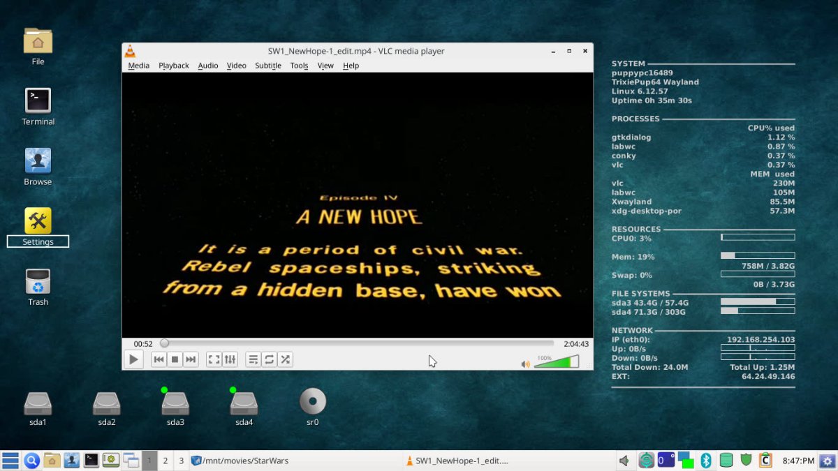The height and width of the screenshot is (471, 838).
Task: Open the Subtitle menu in VLC
Action: (268, 65)
